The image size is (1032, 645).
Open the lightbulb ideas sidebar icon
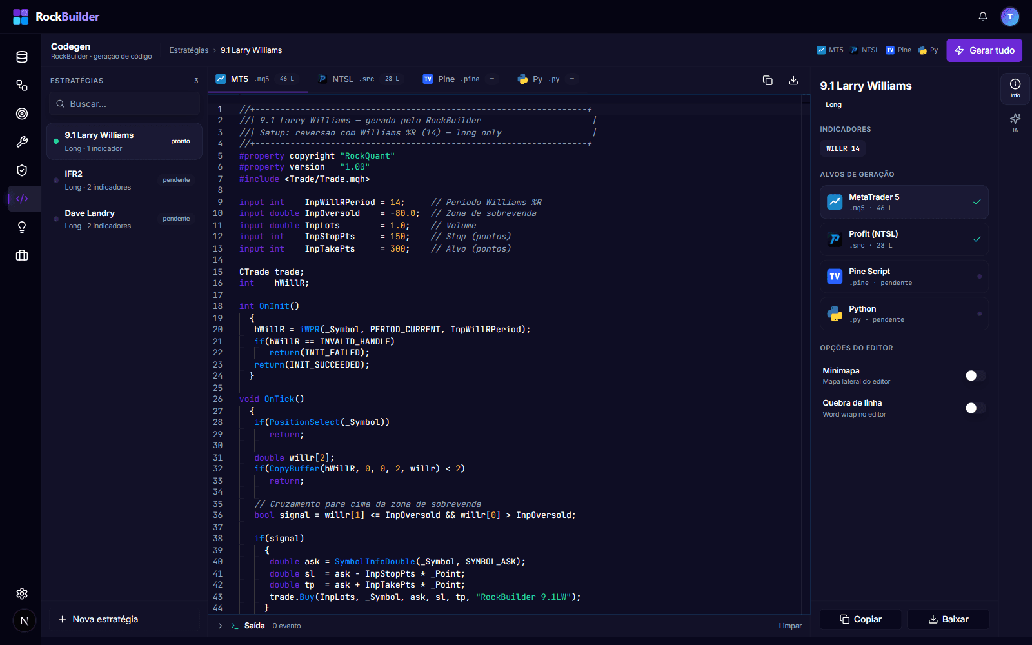22,227
